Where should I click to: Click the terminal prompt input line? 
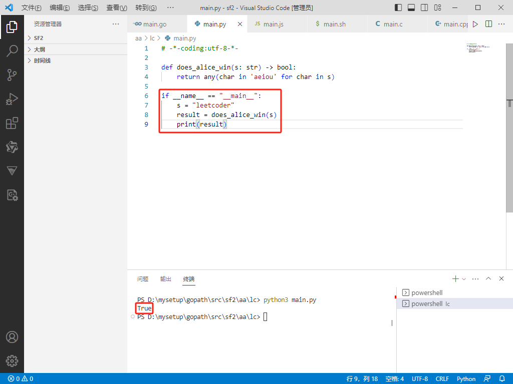(202, 316)
